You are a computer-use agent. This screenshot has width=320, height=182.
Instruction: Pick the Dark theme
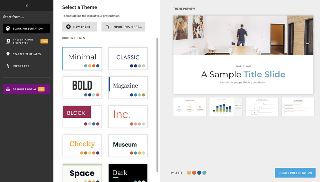[x=128, y=173]
